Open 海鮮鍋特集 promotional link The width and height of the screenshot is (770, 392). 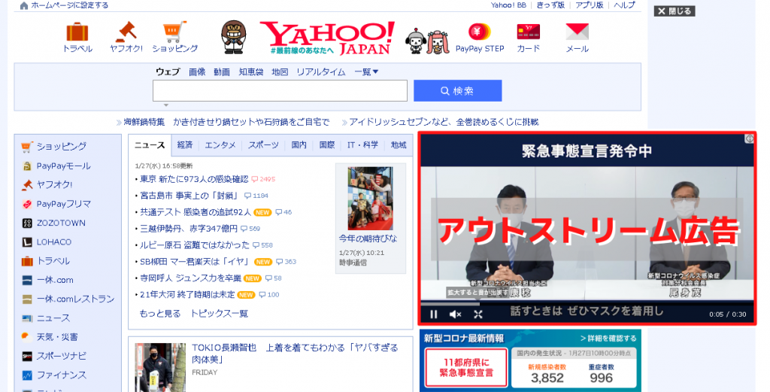[x=144, y=122]
